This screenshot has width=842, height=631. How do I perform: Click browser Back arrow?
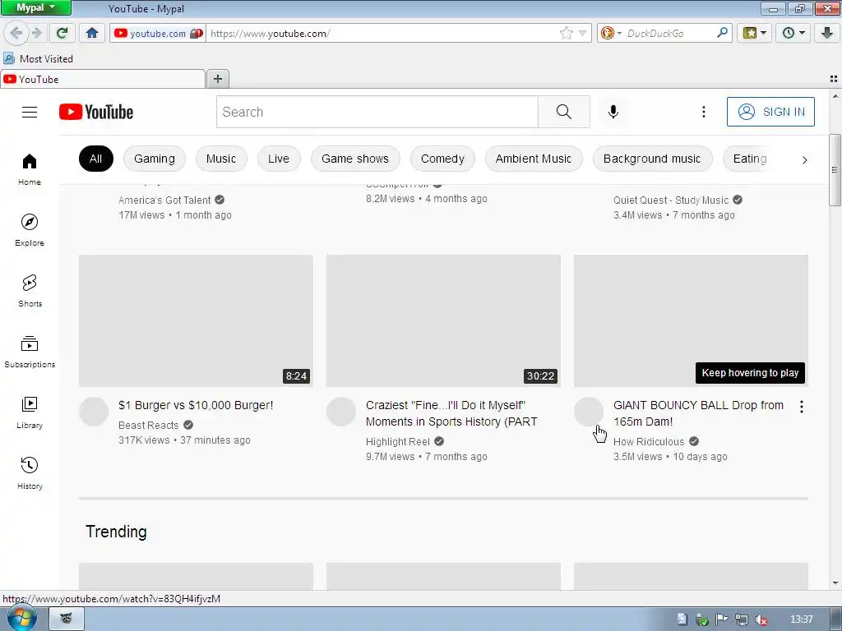tap(16, 33)
